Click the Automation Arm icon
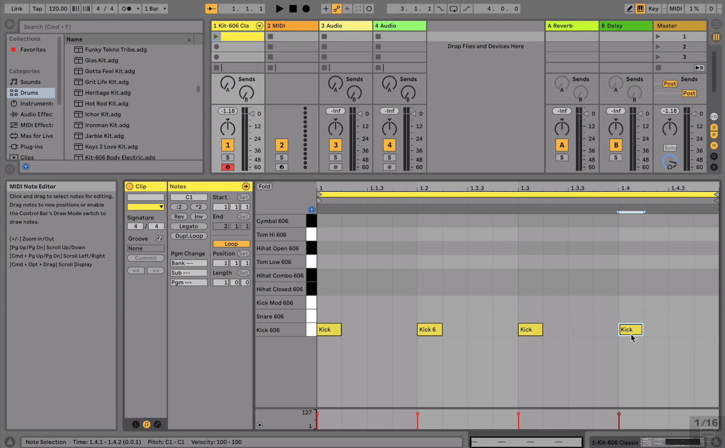Screen dimensions: 725x448 pyautogui.click(x=337, y=9)
